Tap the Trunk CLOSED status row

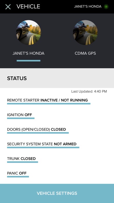coord(22,160)
